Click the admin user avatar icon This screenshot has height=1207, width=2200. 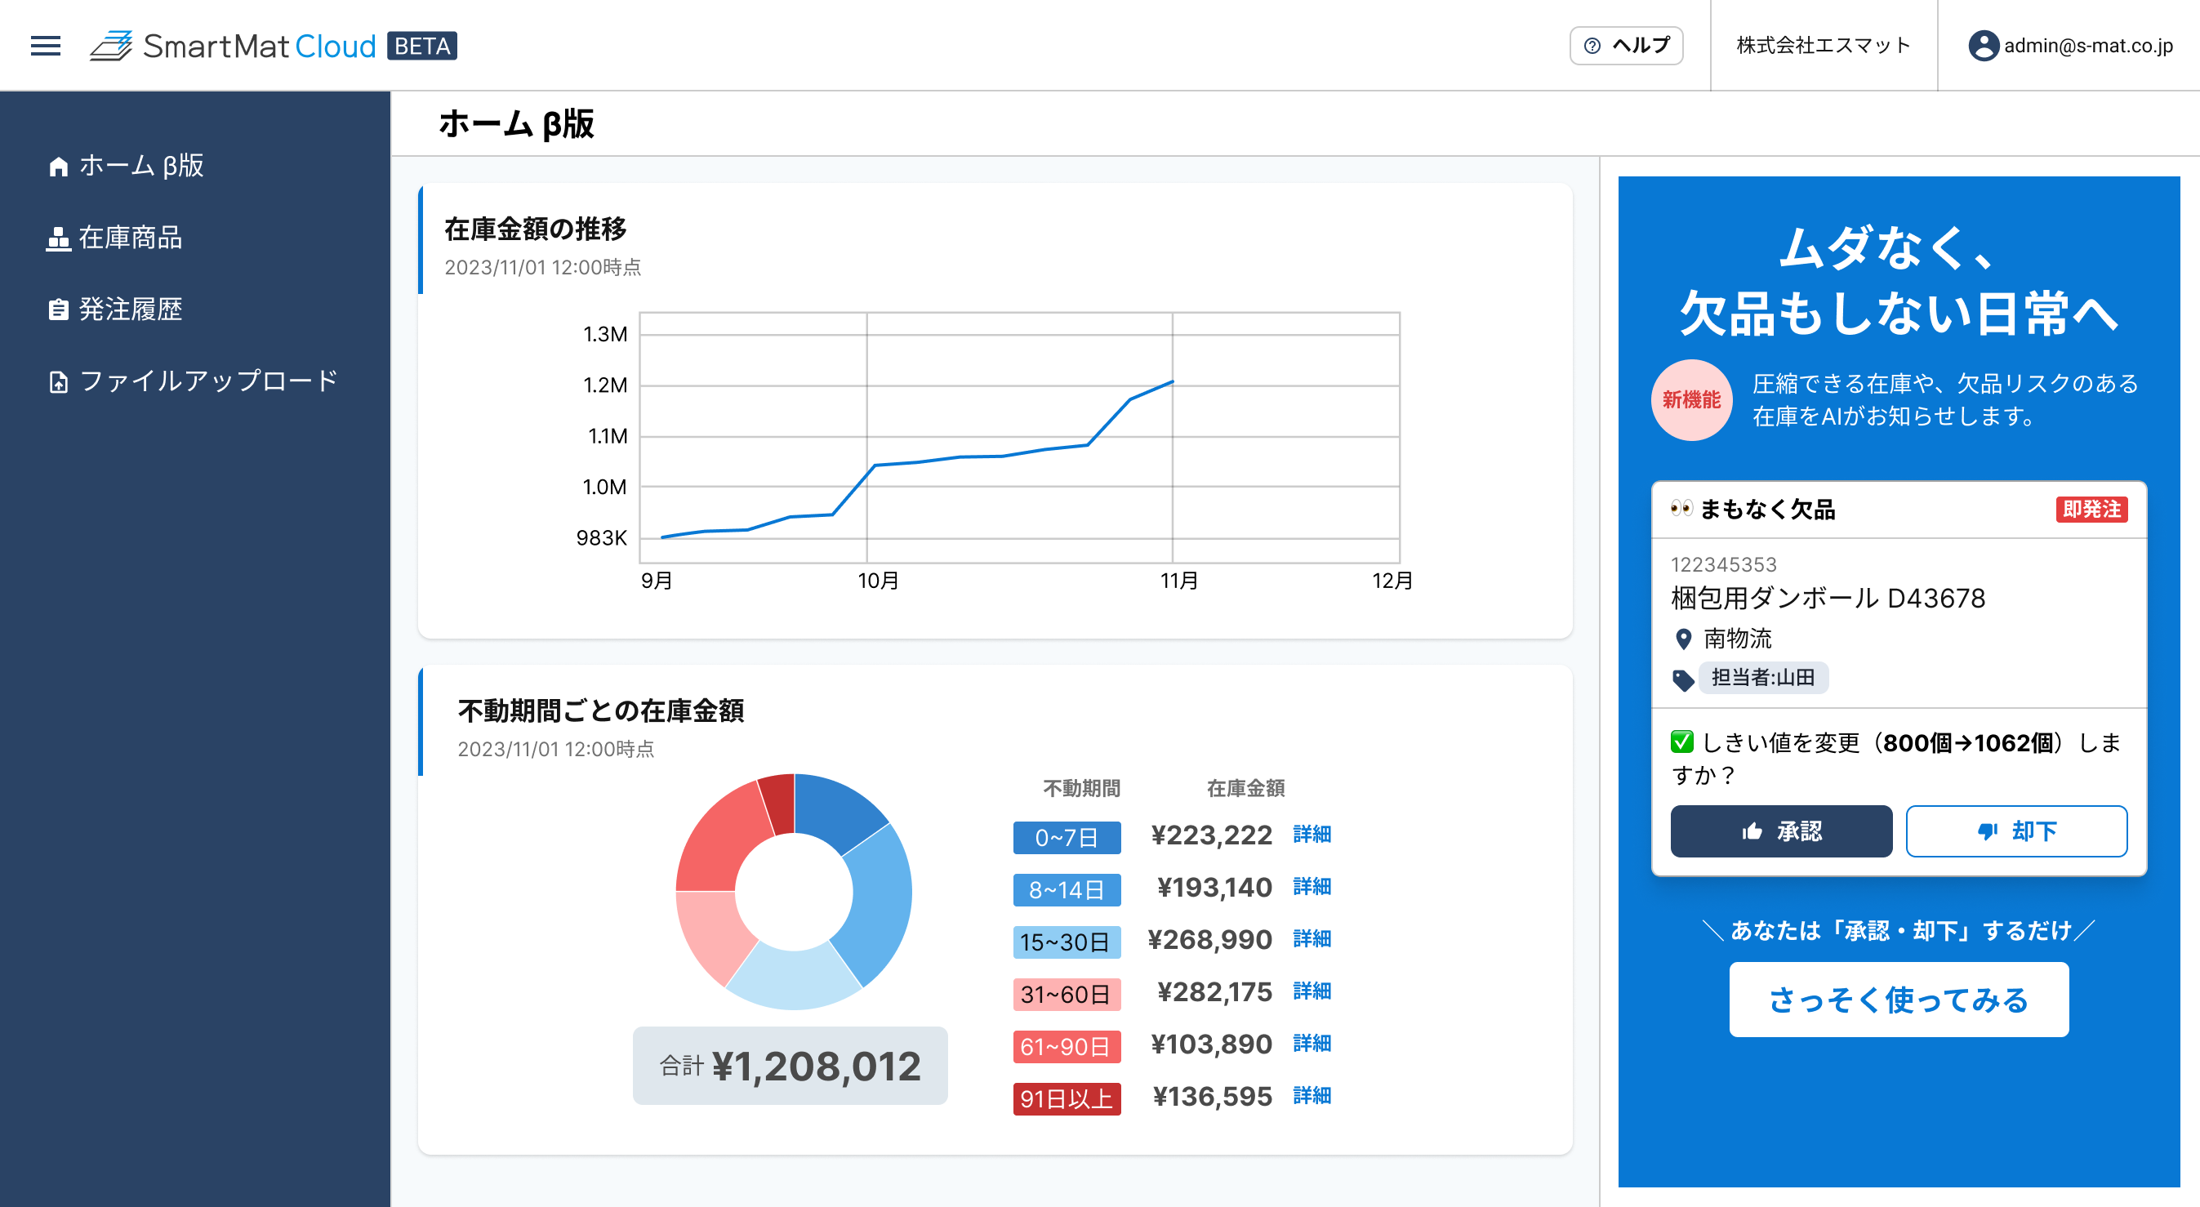pyautogui.click(x=1983, y=45)
